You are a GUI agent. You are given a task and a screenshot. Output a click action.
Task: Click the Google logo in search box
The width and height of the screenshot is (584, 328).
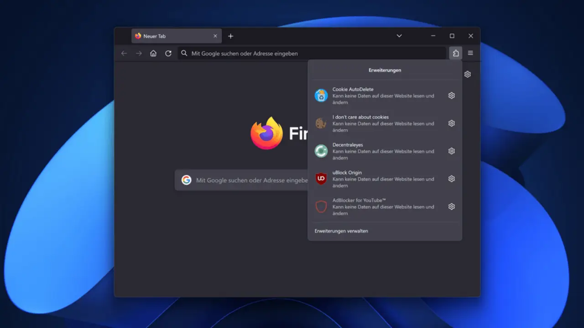pos(186,180)
